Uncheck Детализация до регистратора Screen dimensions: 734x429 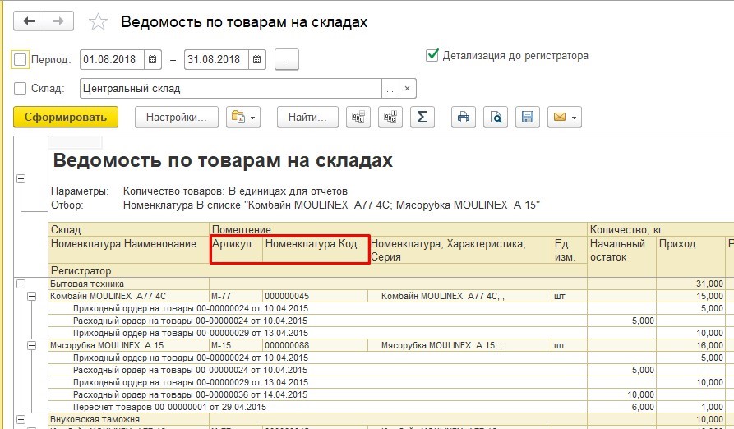(432, 55)
